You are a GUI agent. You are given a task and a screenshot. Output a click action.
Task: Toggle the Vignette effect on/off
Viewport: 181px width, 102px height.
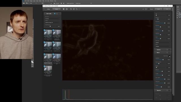click(169, 90)
